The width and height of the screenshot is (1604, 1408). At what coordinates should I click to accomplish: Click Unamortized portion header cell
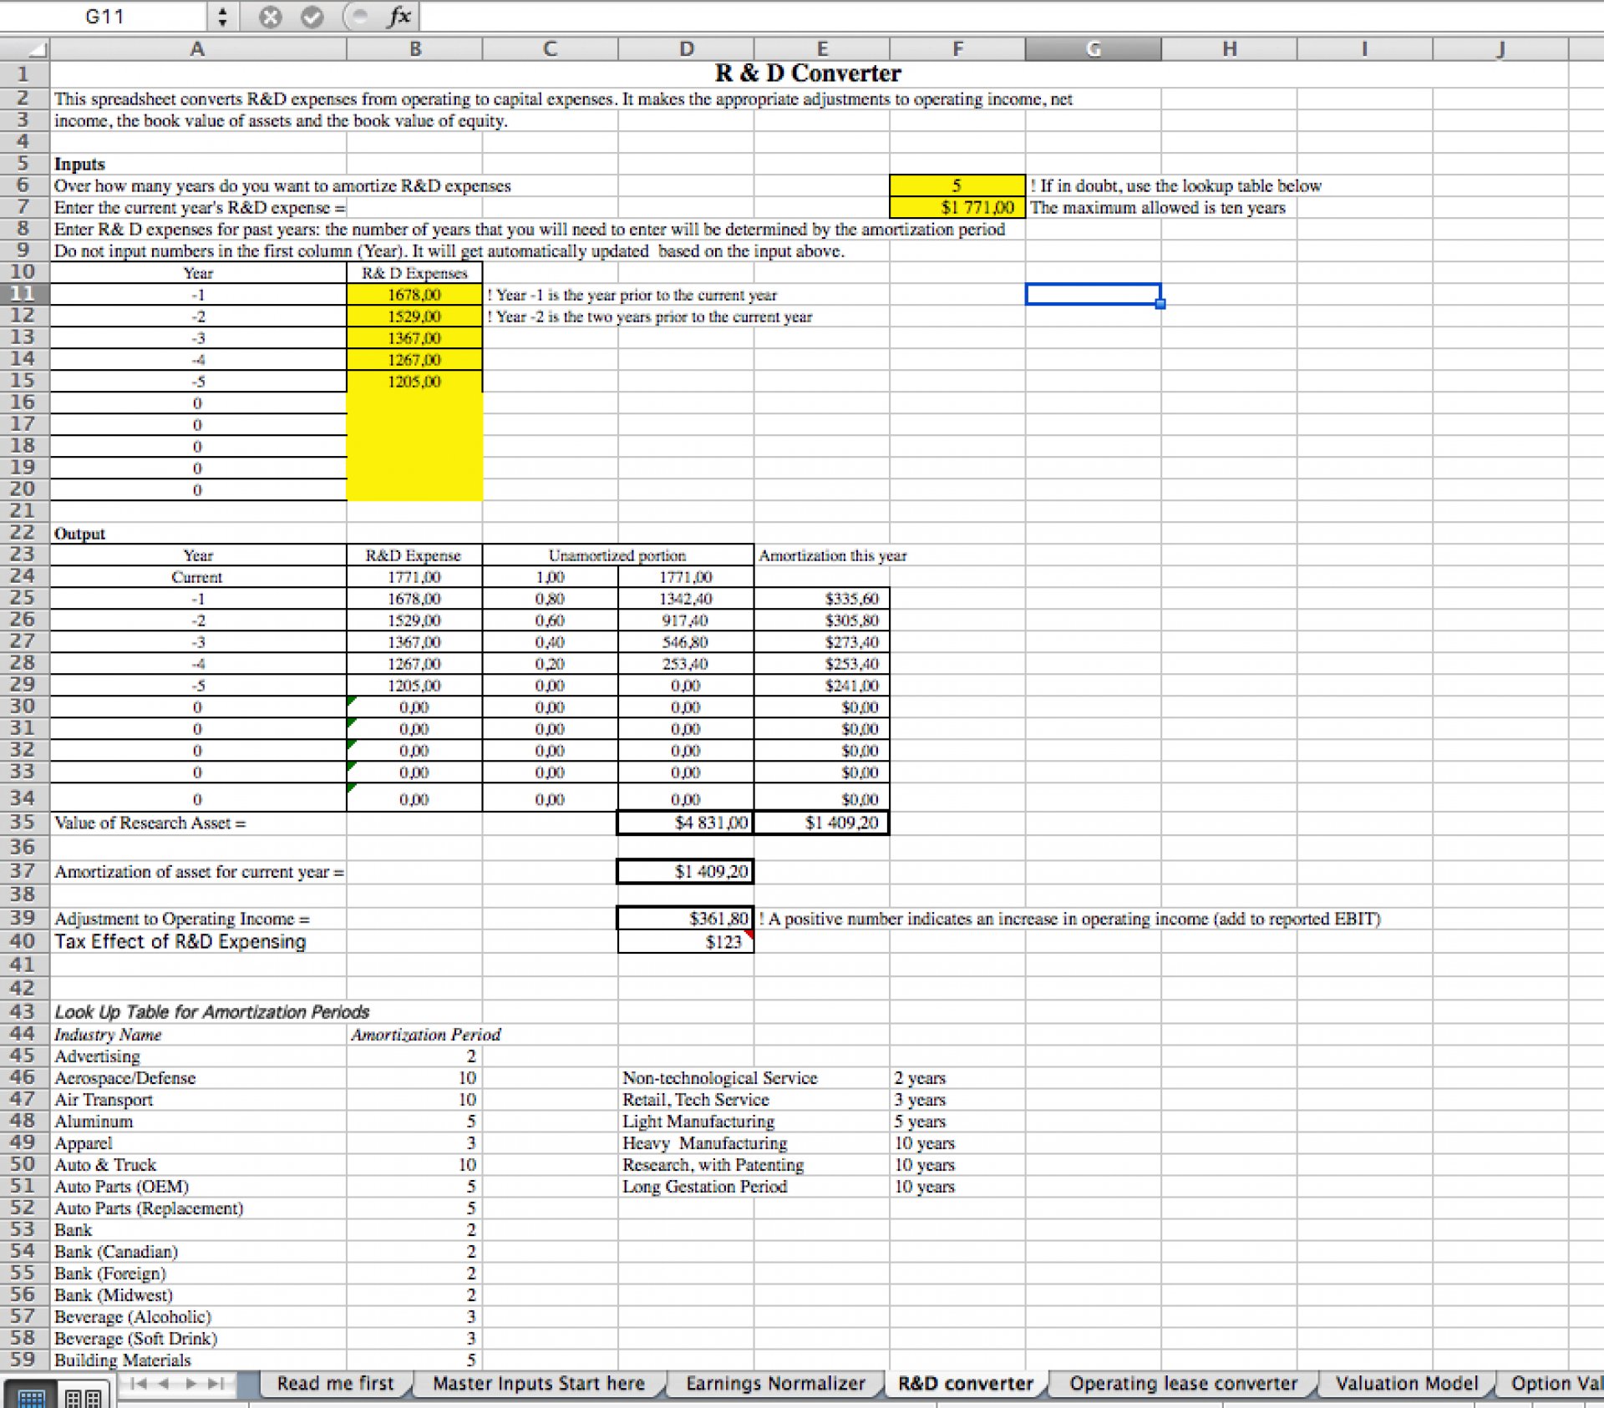click(x=617, y=555)
